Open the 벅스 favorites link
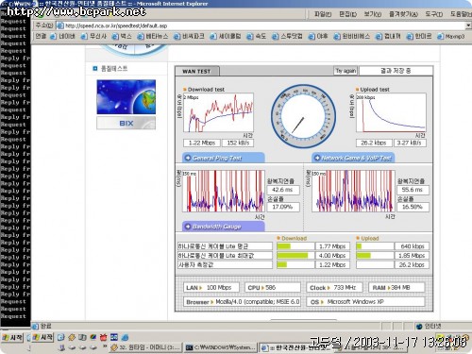Image resolution: width=472 pixels, height=354 pixels. click(x=122, y=37)
